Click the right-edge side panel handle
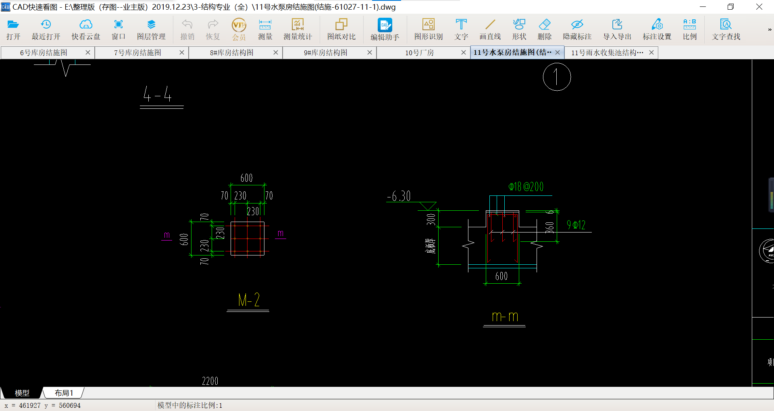Viewport: 774px width, 411px height. click(771, 195)
